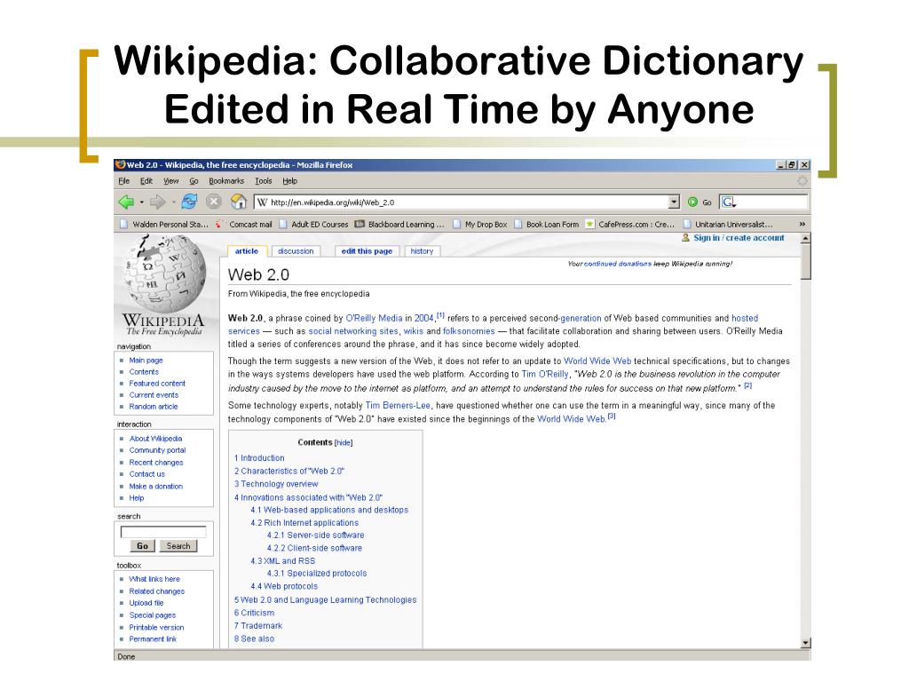Image resolution: width=909 pixels, height=682 pixels.
Task: Open the Current events link
Action: click(154, 395)
